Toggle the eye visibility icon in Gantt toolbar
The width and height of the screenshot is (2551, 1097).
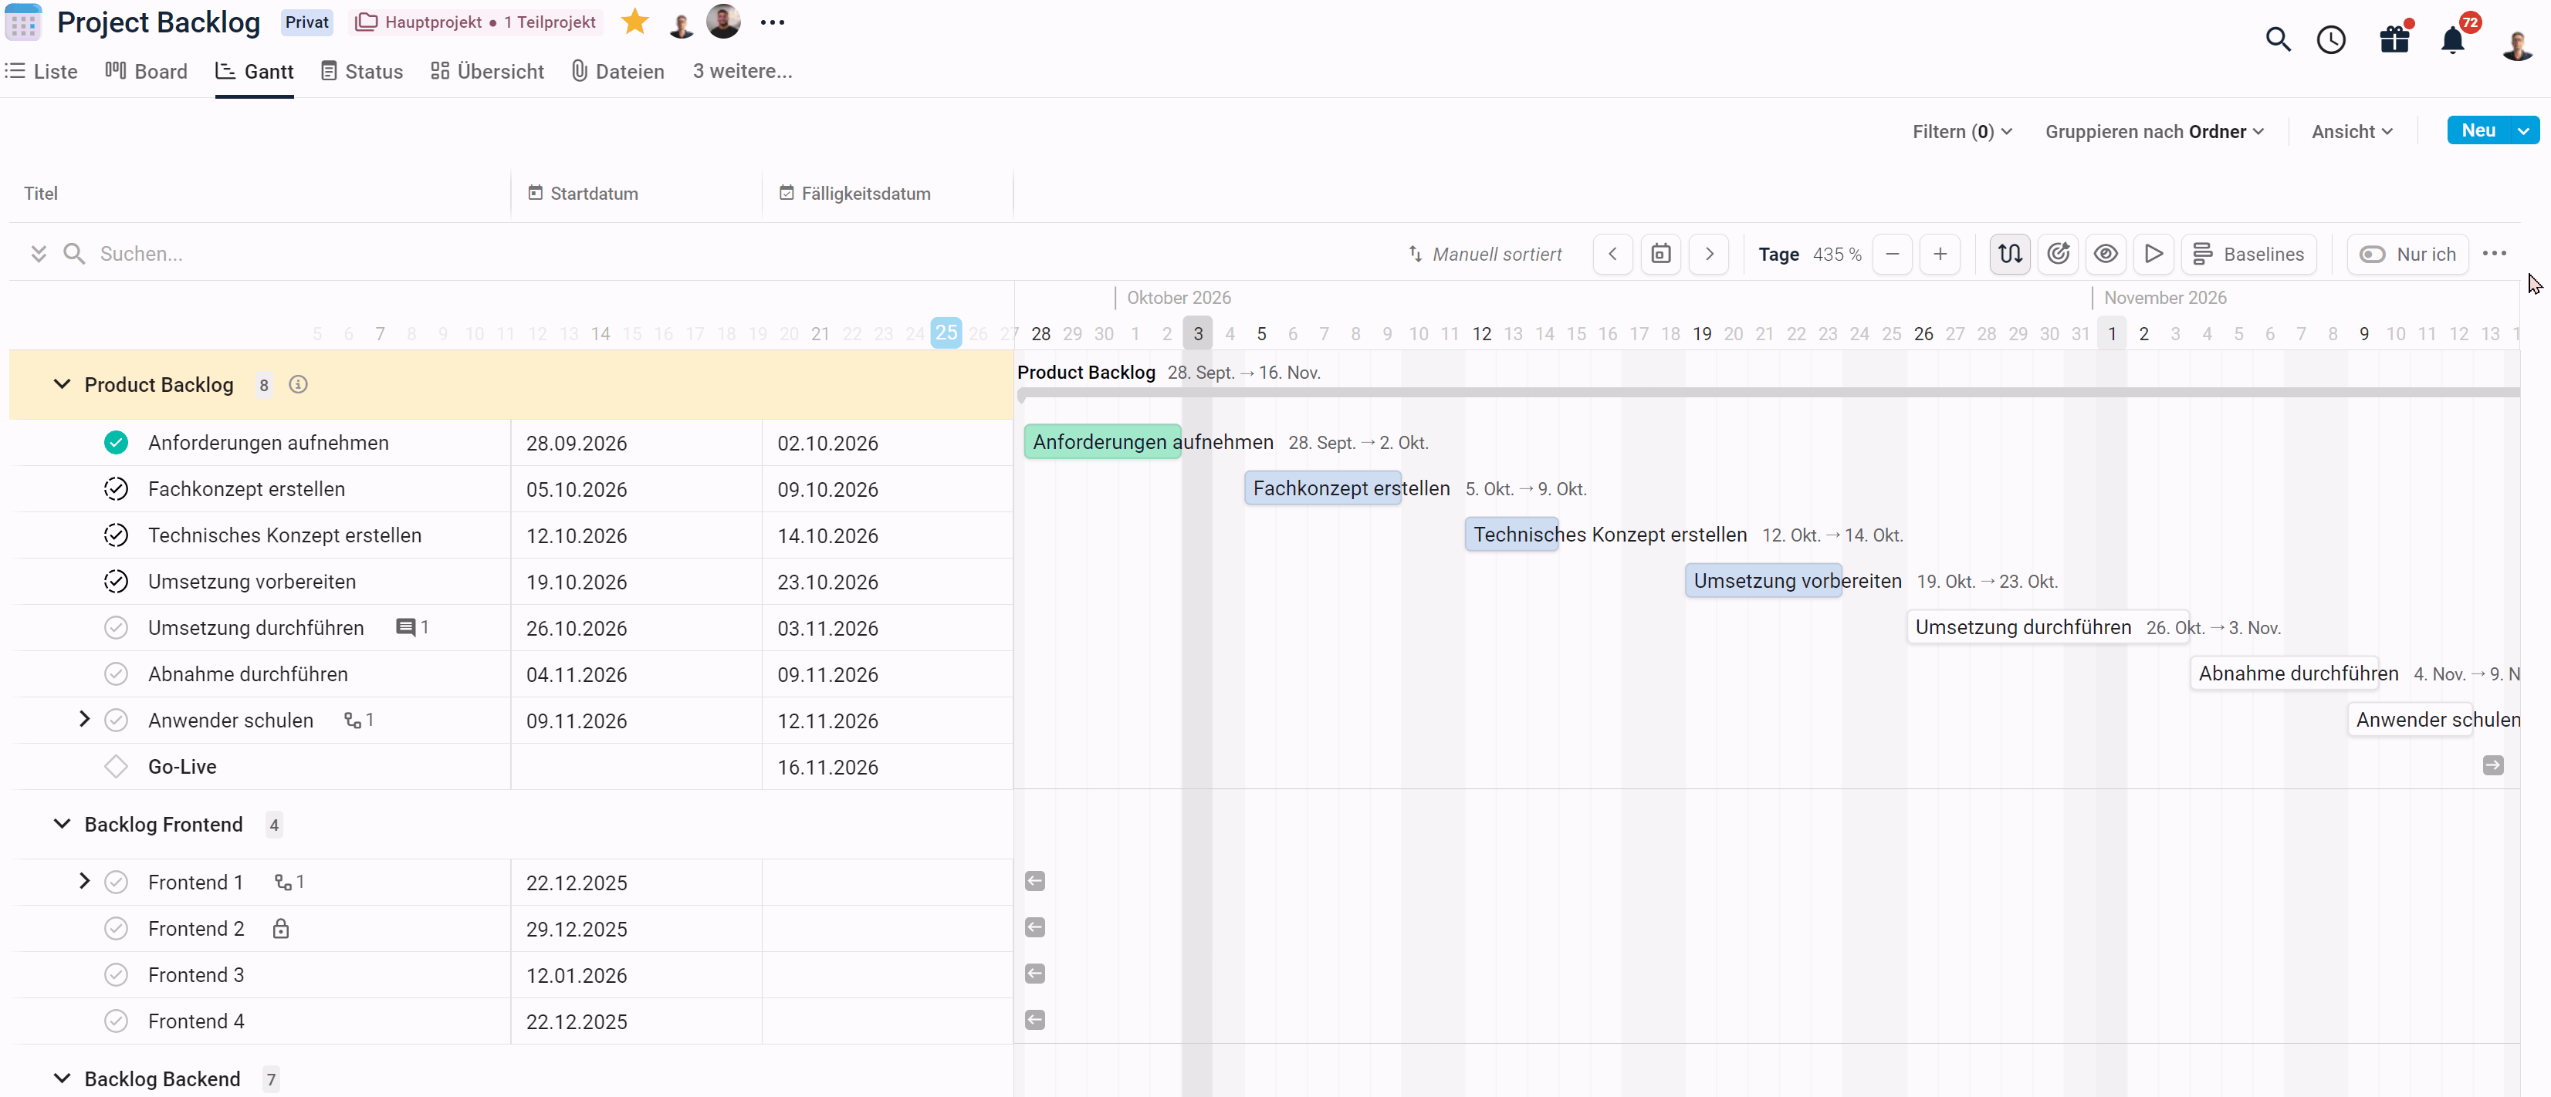[x=2106, y=255]
